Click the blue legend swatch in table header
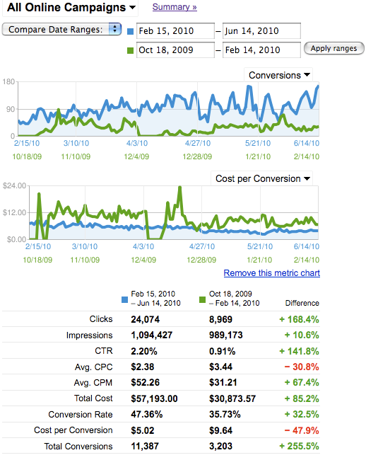 click(124, 300)
